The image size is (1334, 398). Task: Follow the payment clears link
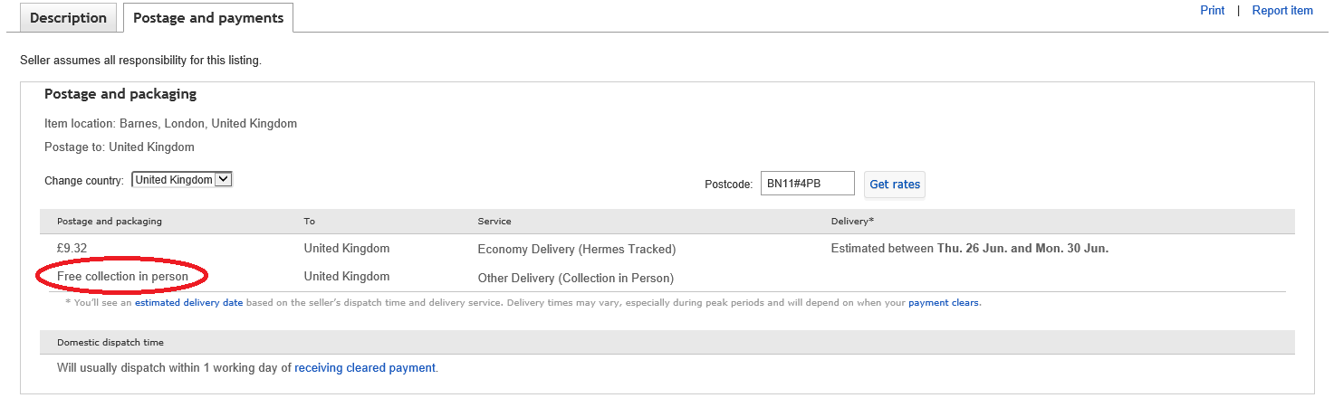point(943,303)
